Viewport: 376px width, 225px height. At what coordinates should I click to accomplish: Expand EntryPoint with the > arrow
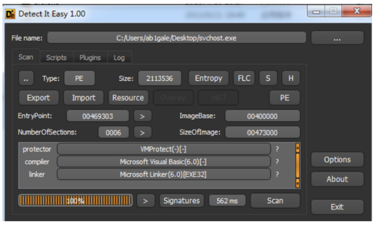[x=142, y=116]
